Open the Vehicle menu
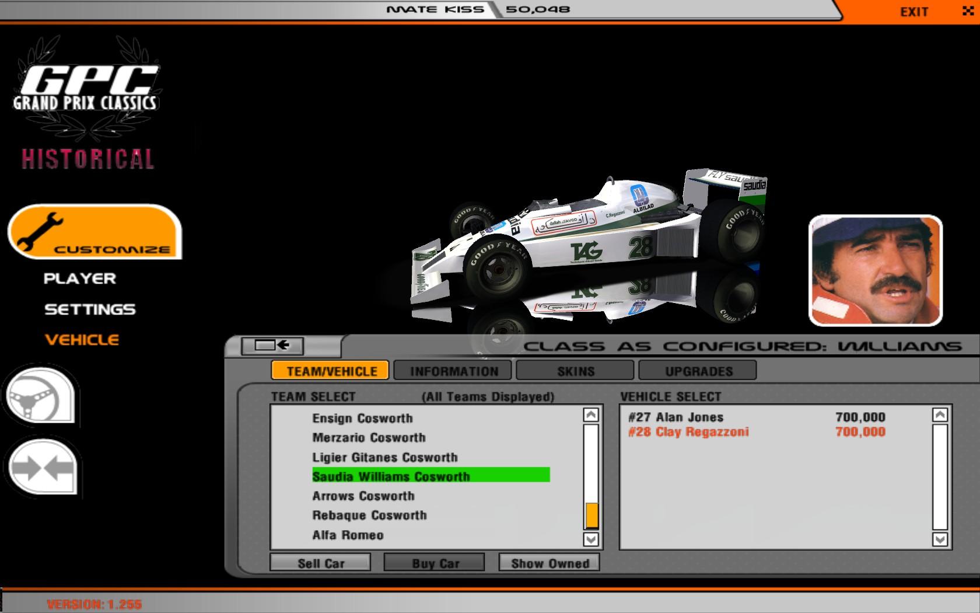The image size is (980, 613). [82, 340]
